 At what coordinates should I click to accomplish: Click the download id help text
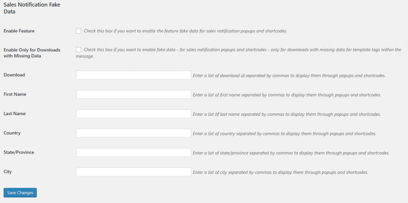[289, 76]
